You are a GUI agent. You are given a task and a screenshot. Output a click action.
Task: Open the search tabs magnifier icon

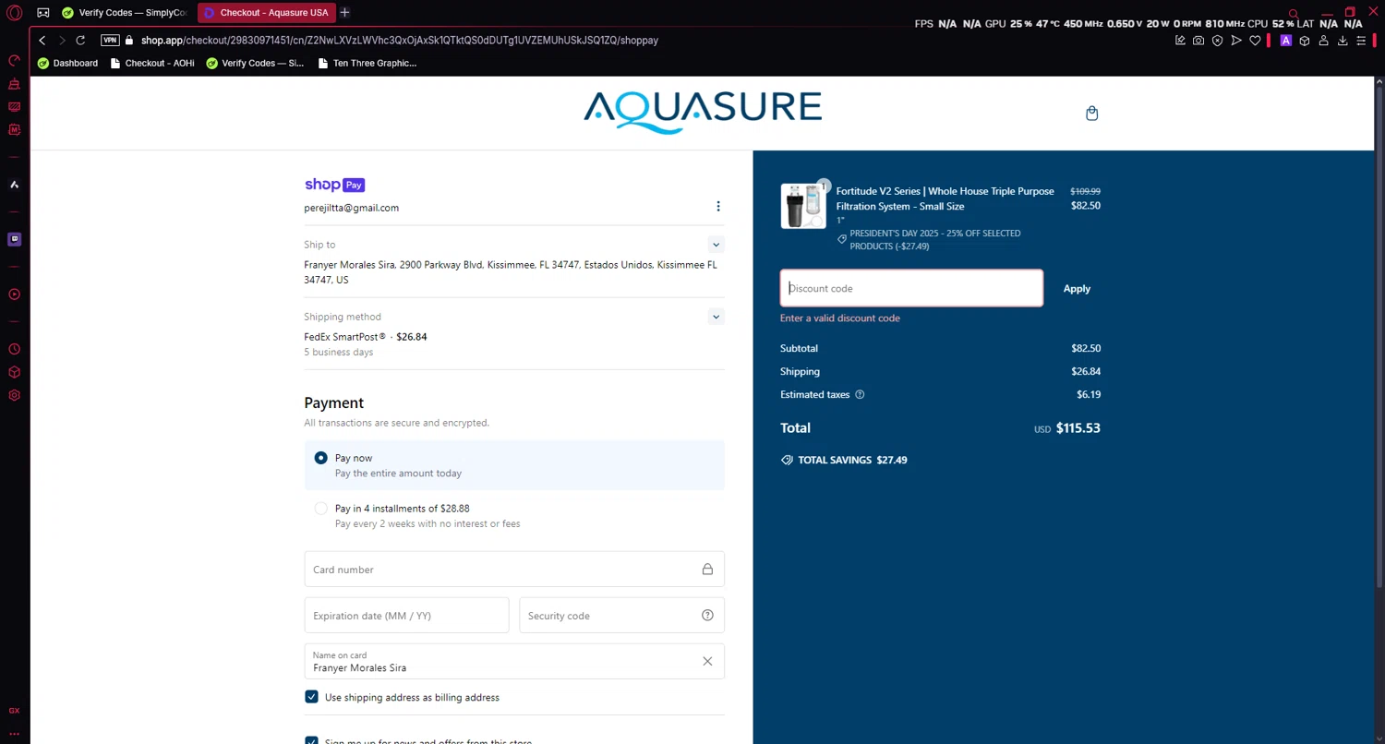(x=1294, y=14)
